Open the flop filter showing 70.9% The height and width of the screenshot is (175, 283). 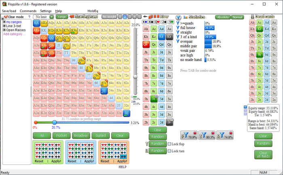(x=189, y=135)
